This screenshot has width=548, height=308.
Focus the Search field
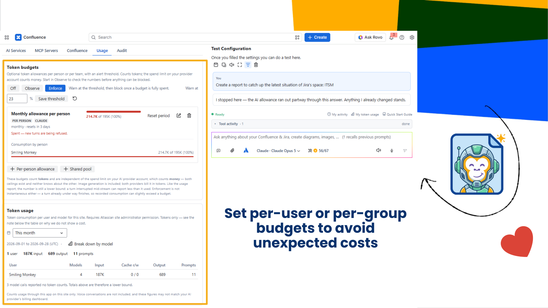[195, 37]
